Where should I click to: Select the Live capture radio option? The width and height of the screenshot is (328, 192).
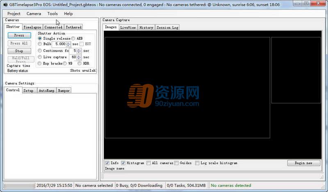(x=39, y=57)
